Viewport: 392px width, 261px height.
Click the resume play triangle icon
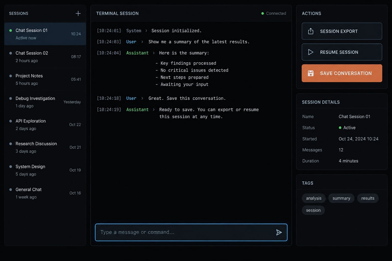point(311,52)
